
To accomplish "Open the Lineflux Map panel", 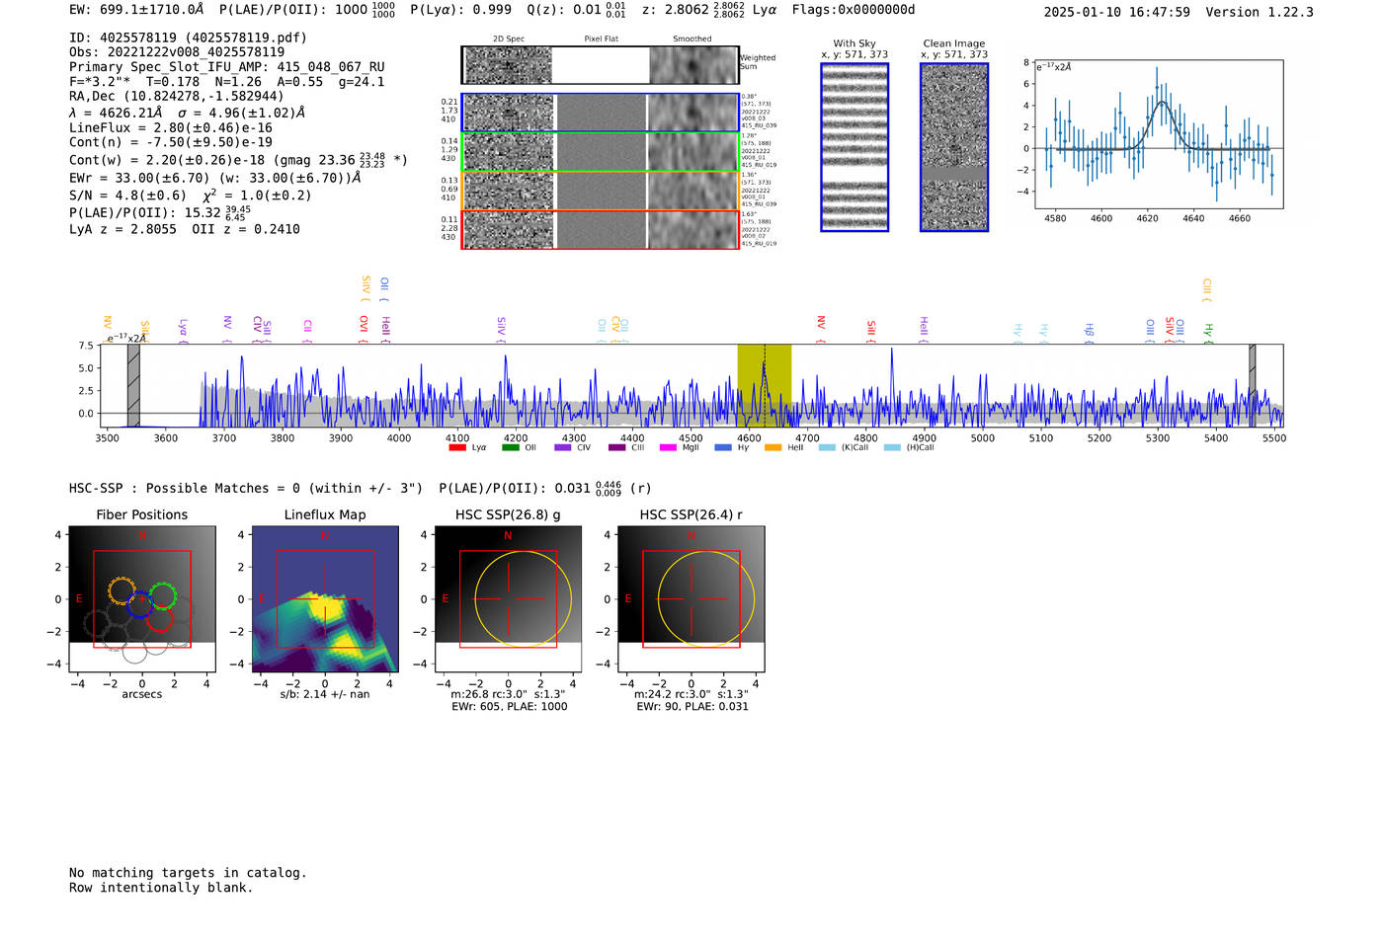I will 325,598.
